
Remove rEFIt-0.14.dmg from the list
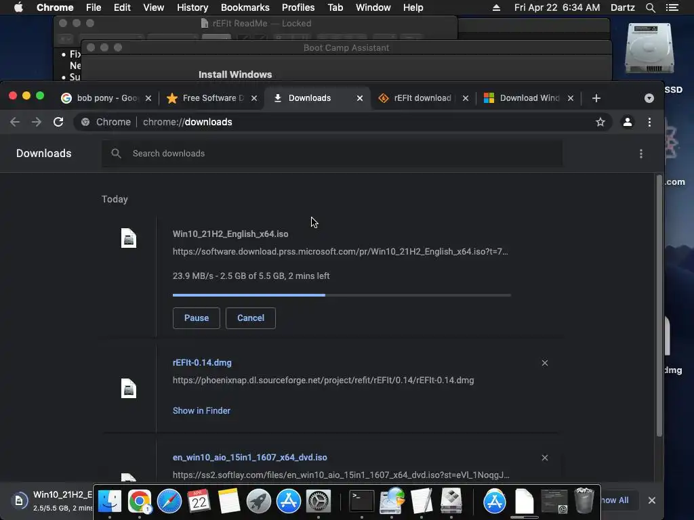tap(544, 363)
